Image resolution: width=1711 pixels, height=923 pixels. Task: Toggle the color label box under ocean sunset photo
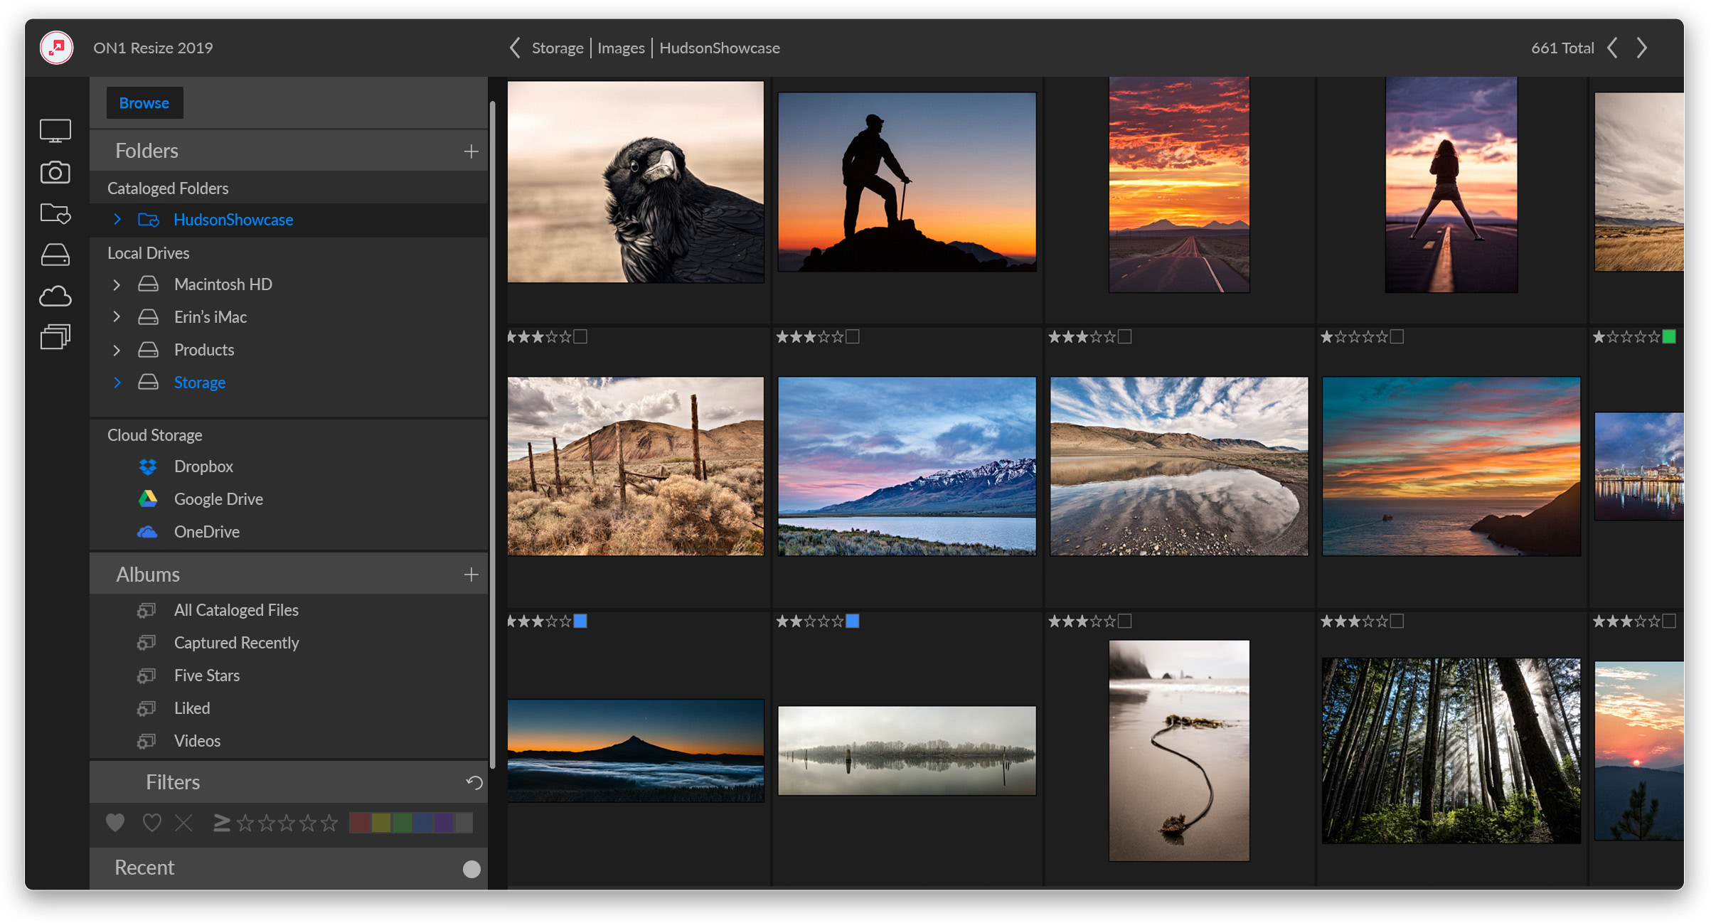point(1397,621)
